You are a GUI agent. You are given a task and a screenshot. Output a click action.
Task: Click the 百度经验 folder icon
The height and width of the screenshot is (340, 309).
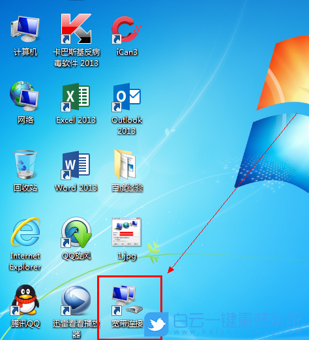pyautogui.click(x=125, y=164)
